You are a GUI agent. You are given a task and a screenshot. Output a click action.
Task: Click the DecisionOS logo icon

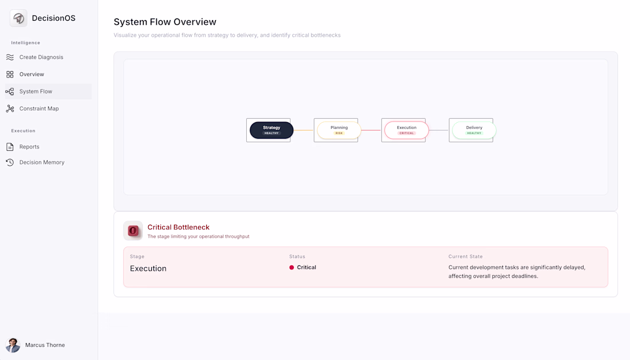[18, 18]
